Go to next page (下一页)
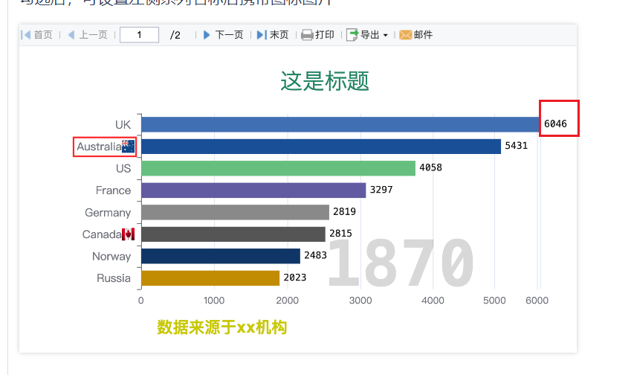 (223, 35)
